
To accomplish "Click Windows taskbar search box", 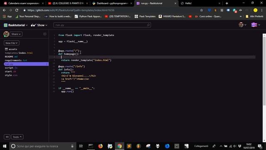I will (43, 146).
